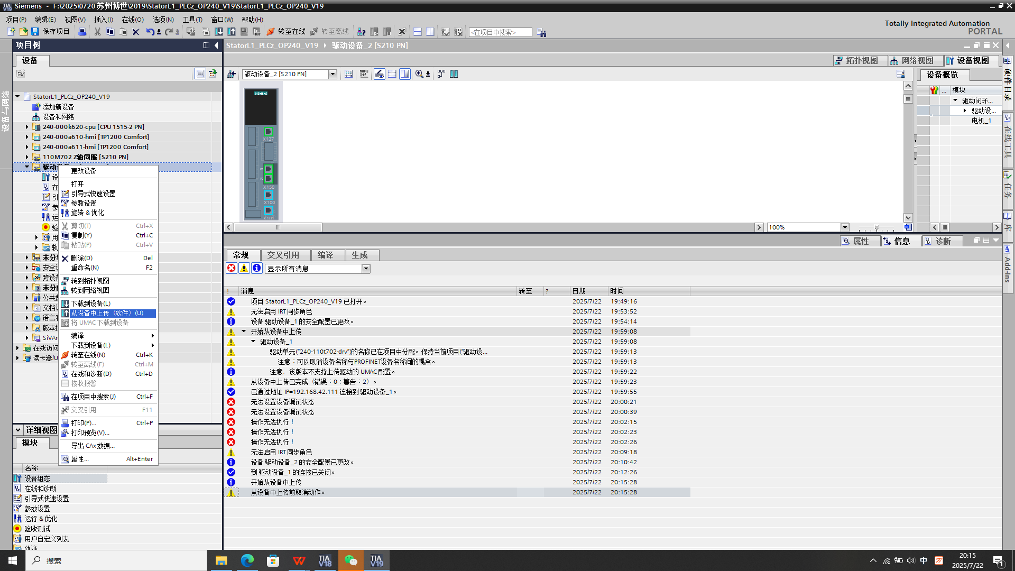Open the 诊断 diagnostics inspector tab

point(942,241)
